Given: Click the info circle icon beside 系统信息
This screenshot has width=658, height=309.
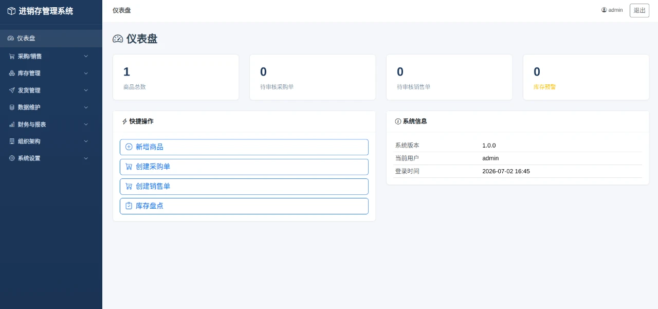Looking at the screenshot, I should 398,121.
